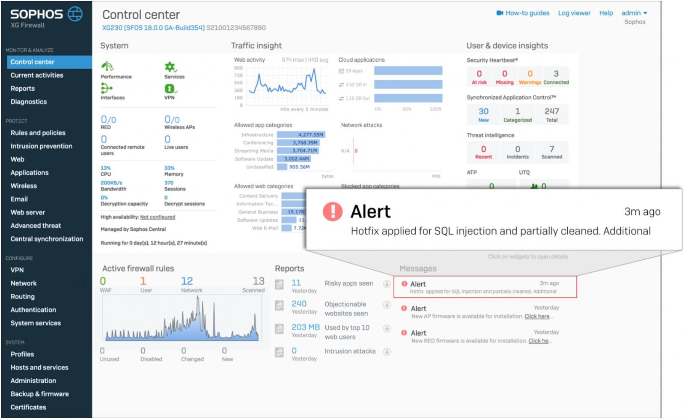
Task: Click the 7 Scanned threat intelligence tile
Action: [551, 152]
